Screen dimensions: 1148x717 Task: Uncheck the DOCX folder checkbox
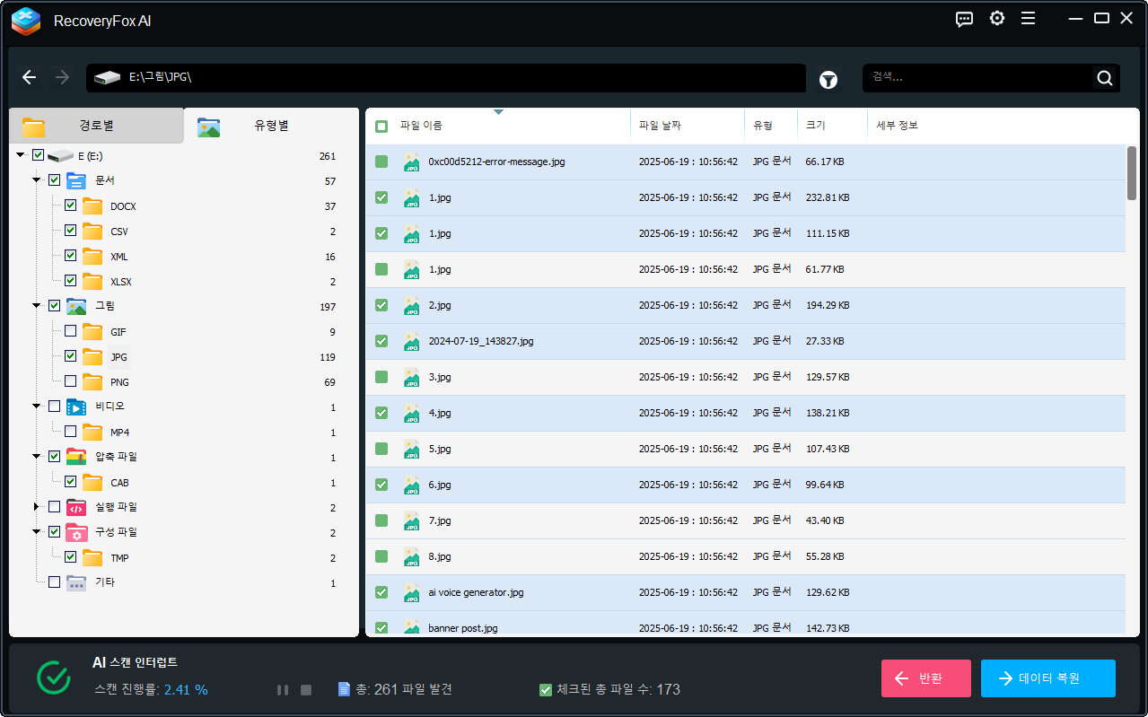70,205
